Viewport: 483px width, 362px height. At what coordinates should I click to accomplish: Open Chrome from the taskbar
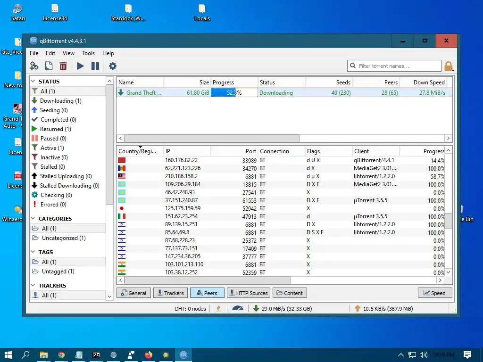tap(61, 355)
